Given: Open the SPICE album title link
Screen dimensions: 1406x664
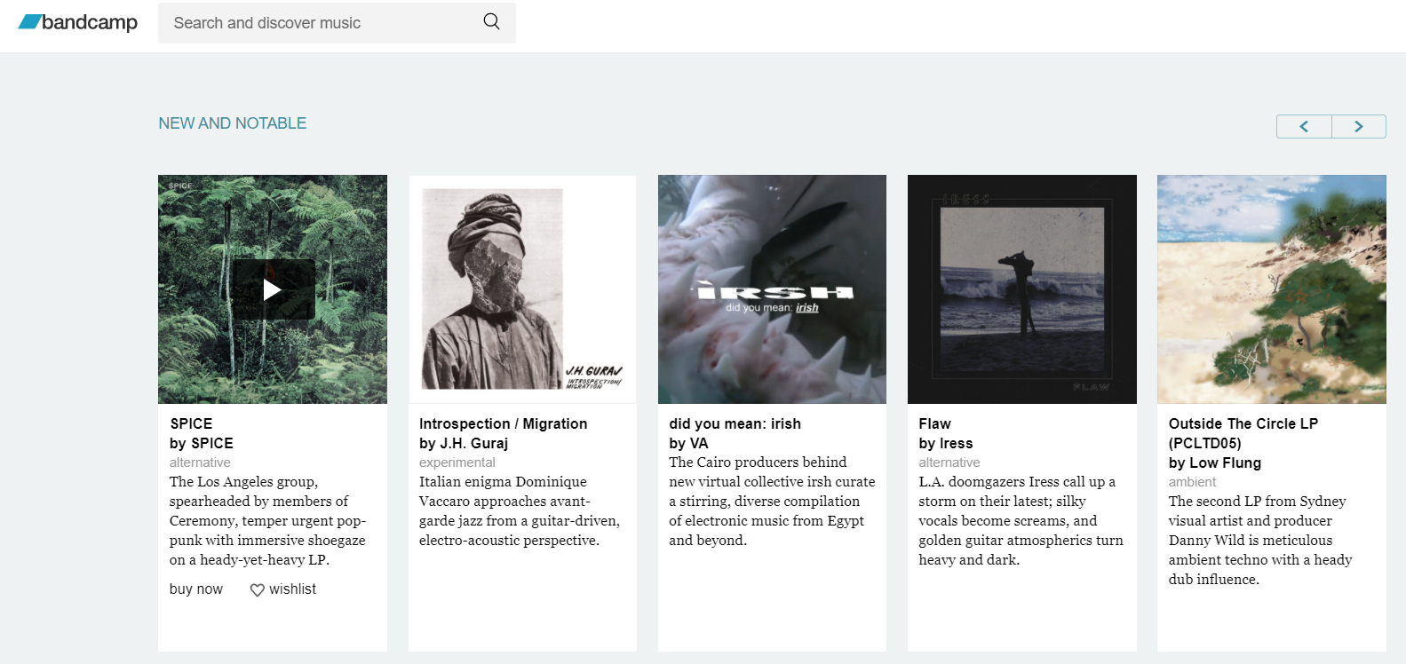Looking at the screenshot, I should (191, 423).
